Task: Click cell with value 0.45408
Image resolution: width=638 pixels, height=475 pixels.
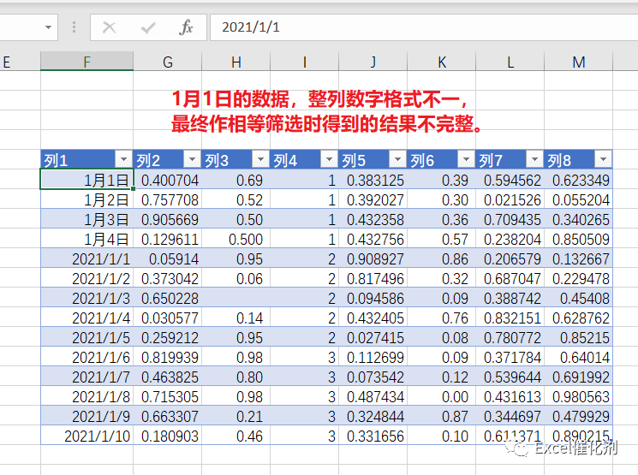Action: [x=579, y=298]
